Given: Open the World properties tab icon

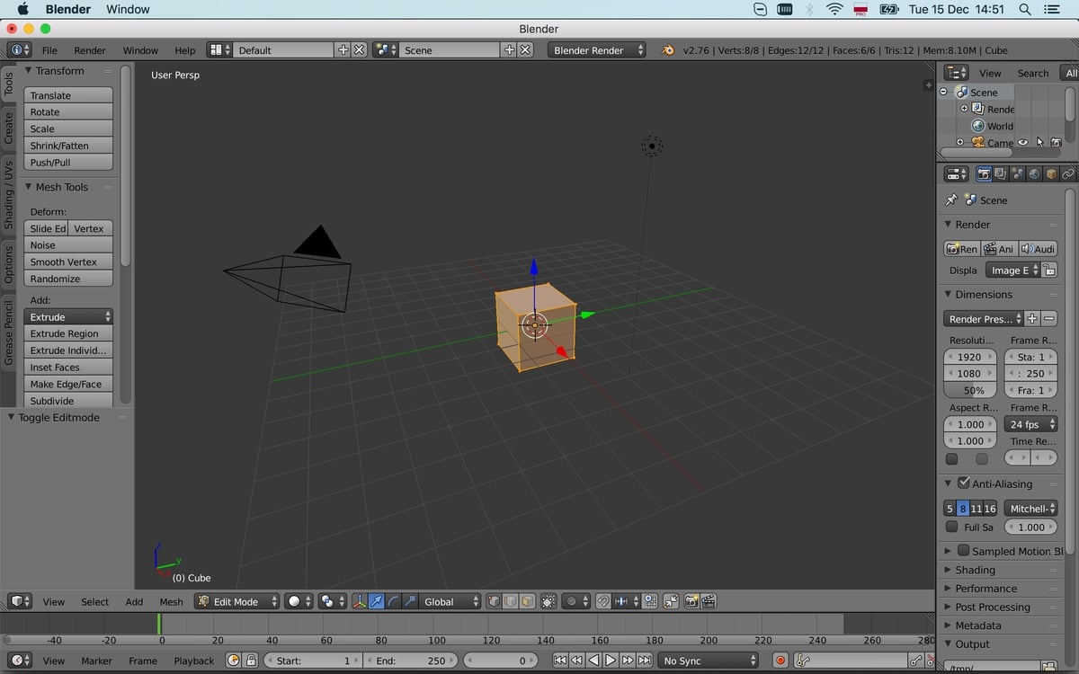Looking at the screenshot, I should point(1034,173).
